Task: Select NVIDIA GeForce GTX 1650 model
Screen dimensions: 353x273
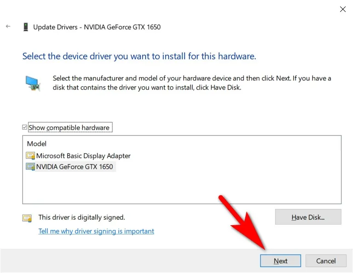Action: coord(75,167)
